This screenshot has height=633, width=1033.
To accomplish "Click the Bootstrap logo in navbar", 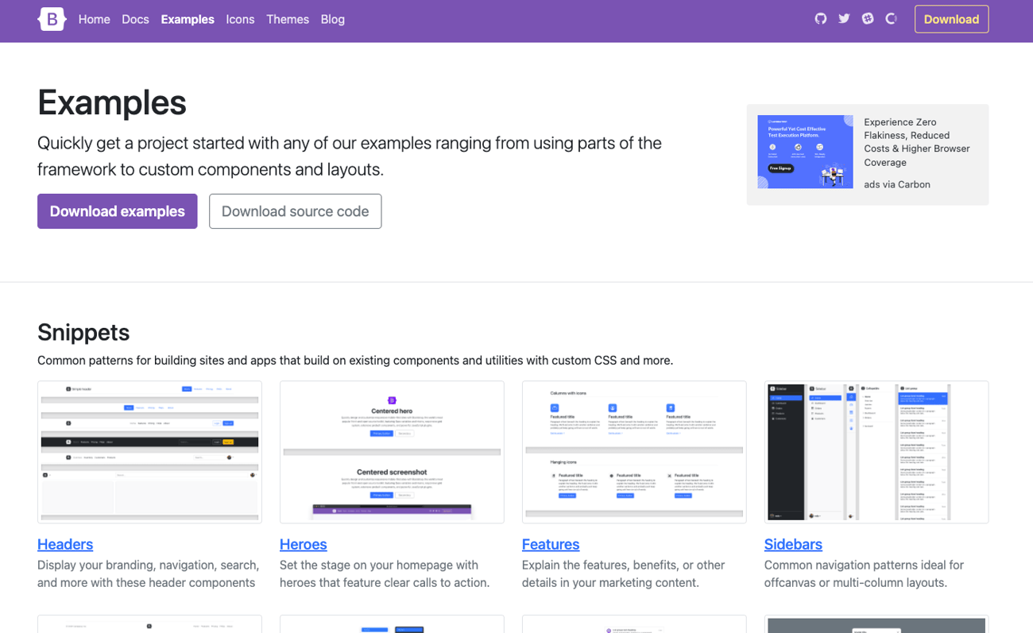I will [x=52, y=19].
